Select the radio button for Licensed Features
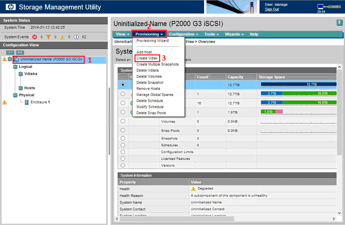 point(123,159)
